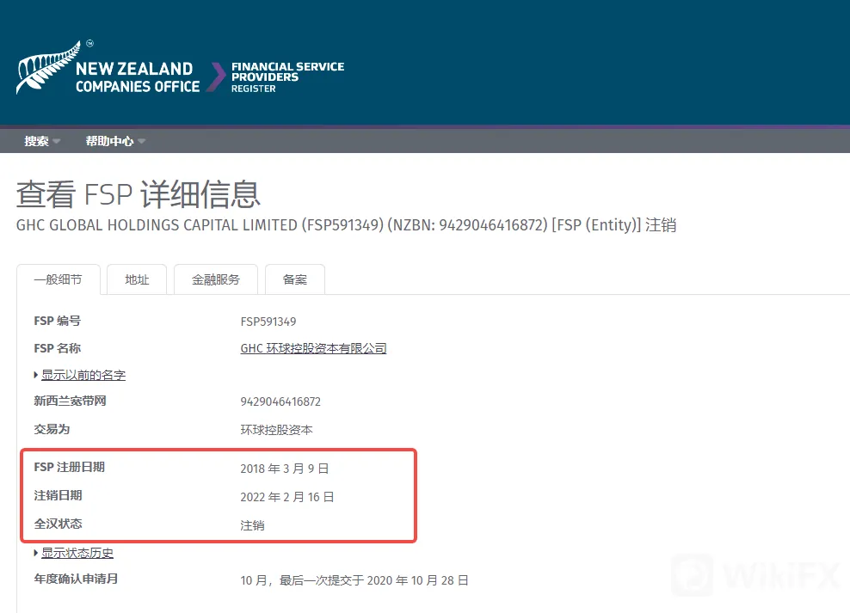Click the 注销日期 label
The width and height of the screenshot is (850, 613).
pos(58,495)
